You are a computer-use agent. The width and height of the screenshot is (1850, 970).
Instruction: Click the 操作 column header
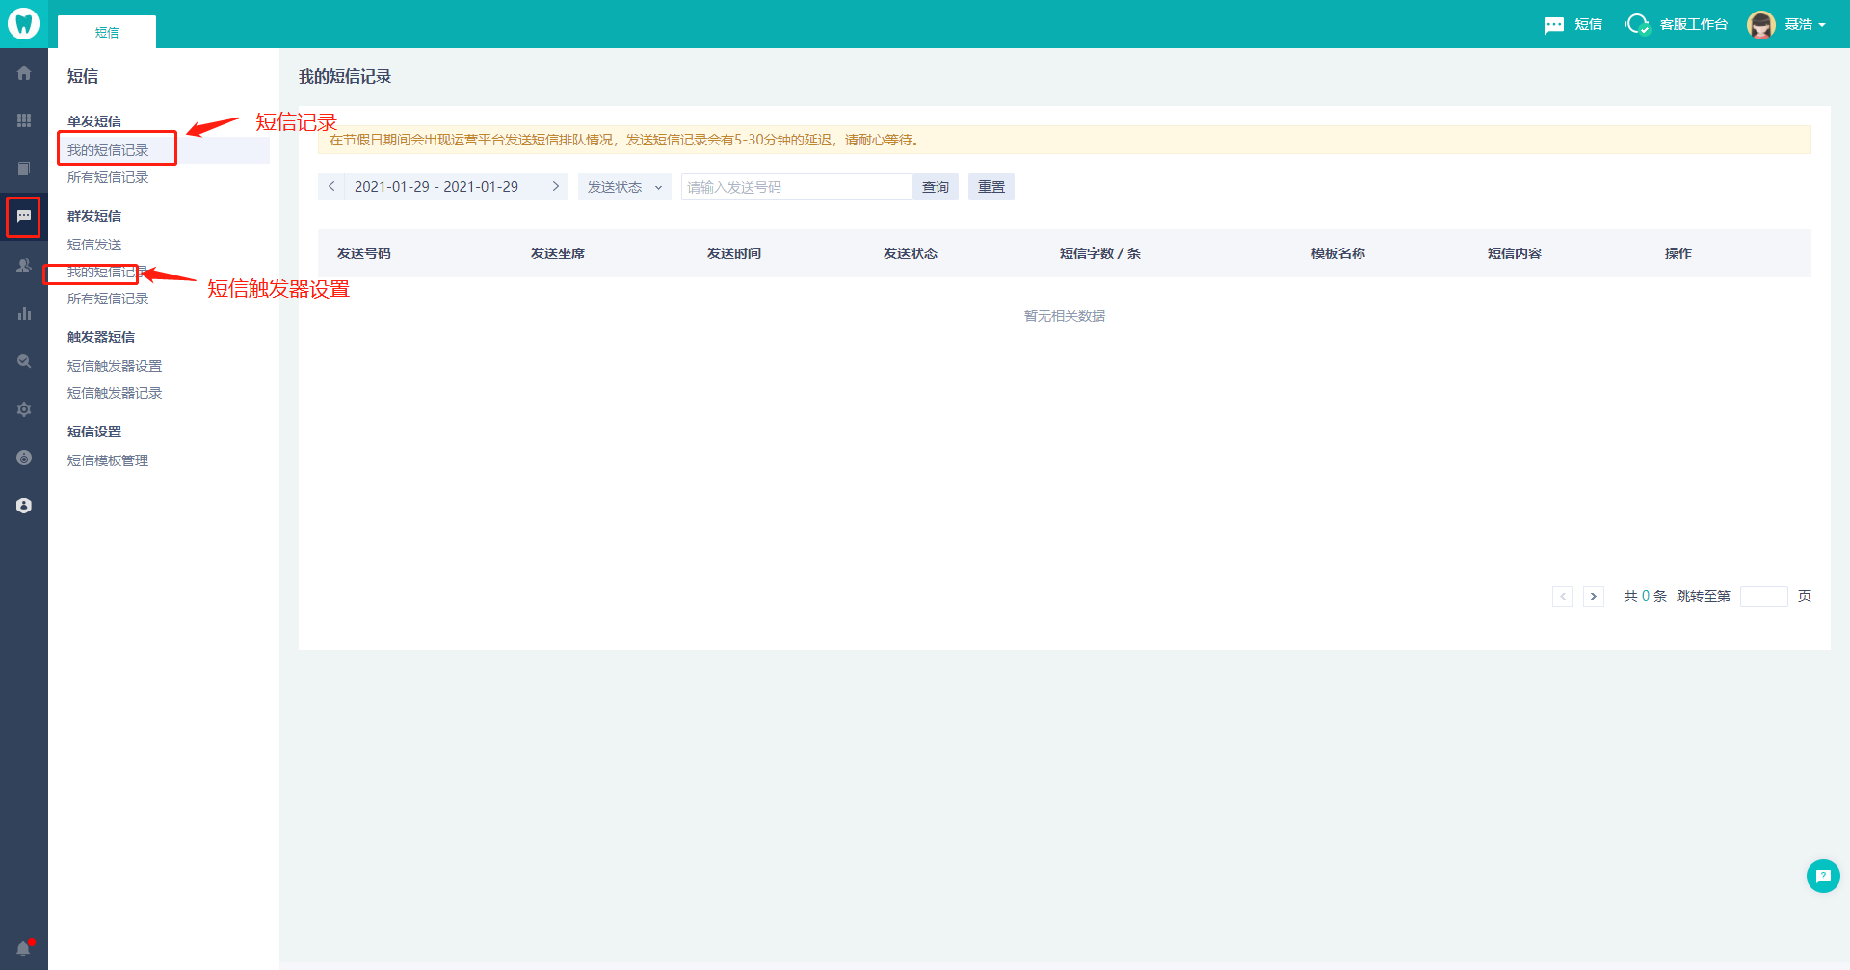(x=1678, y=253)
